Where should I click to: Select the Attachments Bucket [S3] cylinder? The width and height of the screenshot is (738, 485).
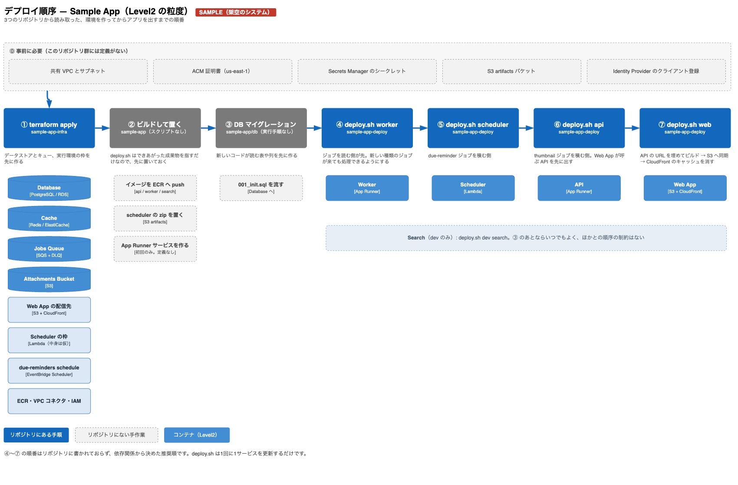tap(49, 279)
